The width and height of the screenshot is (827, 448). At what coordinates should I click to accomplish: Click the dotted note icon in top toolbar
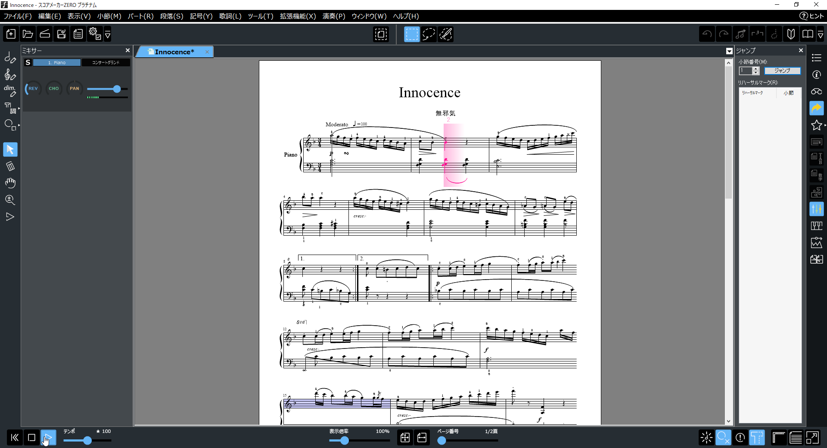point(774,34)
